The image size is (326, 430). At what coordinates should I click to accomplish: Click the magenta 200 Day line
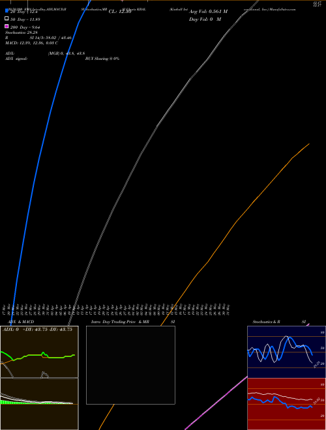pos(216,403)
